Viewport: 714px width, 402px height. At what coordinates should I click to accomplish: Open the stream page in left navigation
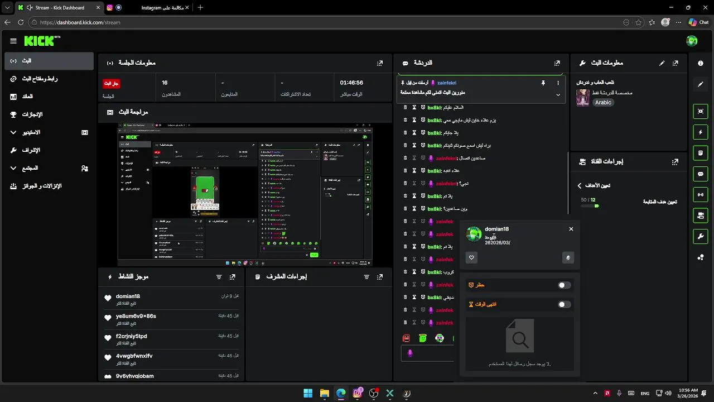49,61
